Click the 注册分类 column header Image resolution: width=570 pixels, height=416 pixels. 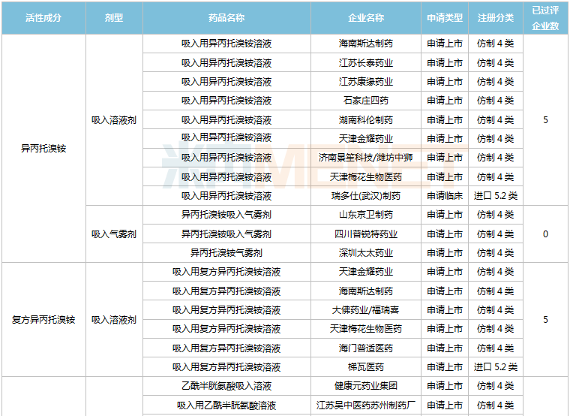click(x=496, y=18)
